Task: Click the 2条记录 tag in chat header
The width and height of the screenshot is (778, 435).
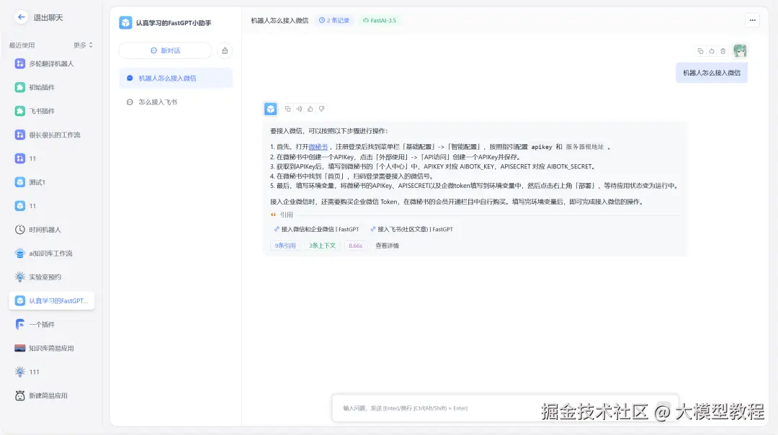Action: (x=334, y=20)
